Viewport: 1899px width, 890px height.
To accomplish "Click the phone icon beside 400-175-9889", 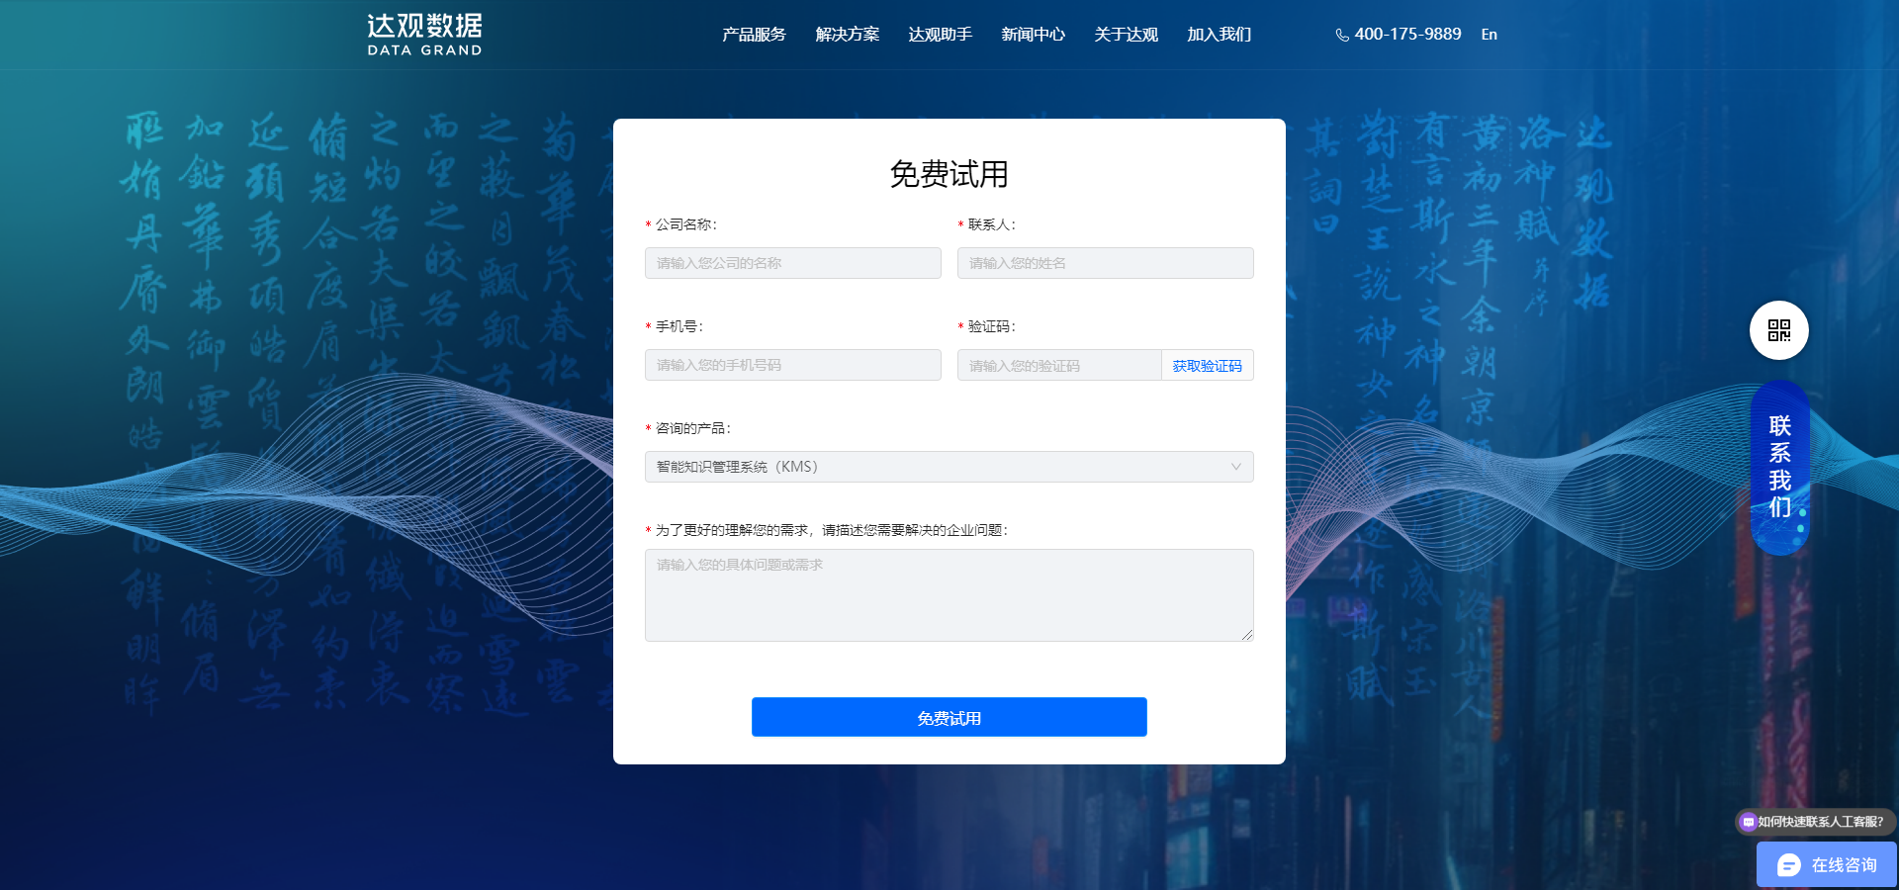I will (x=1342, y=36).
